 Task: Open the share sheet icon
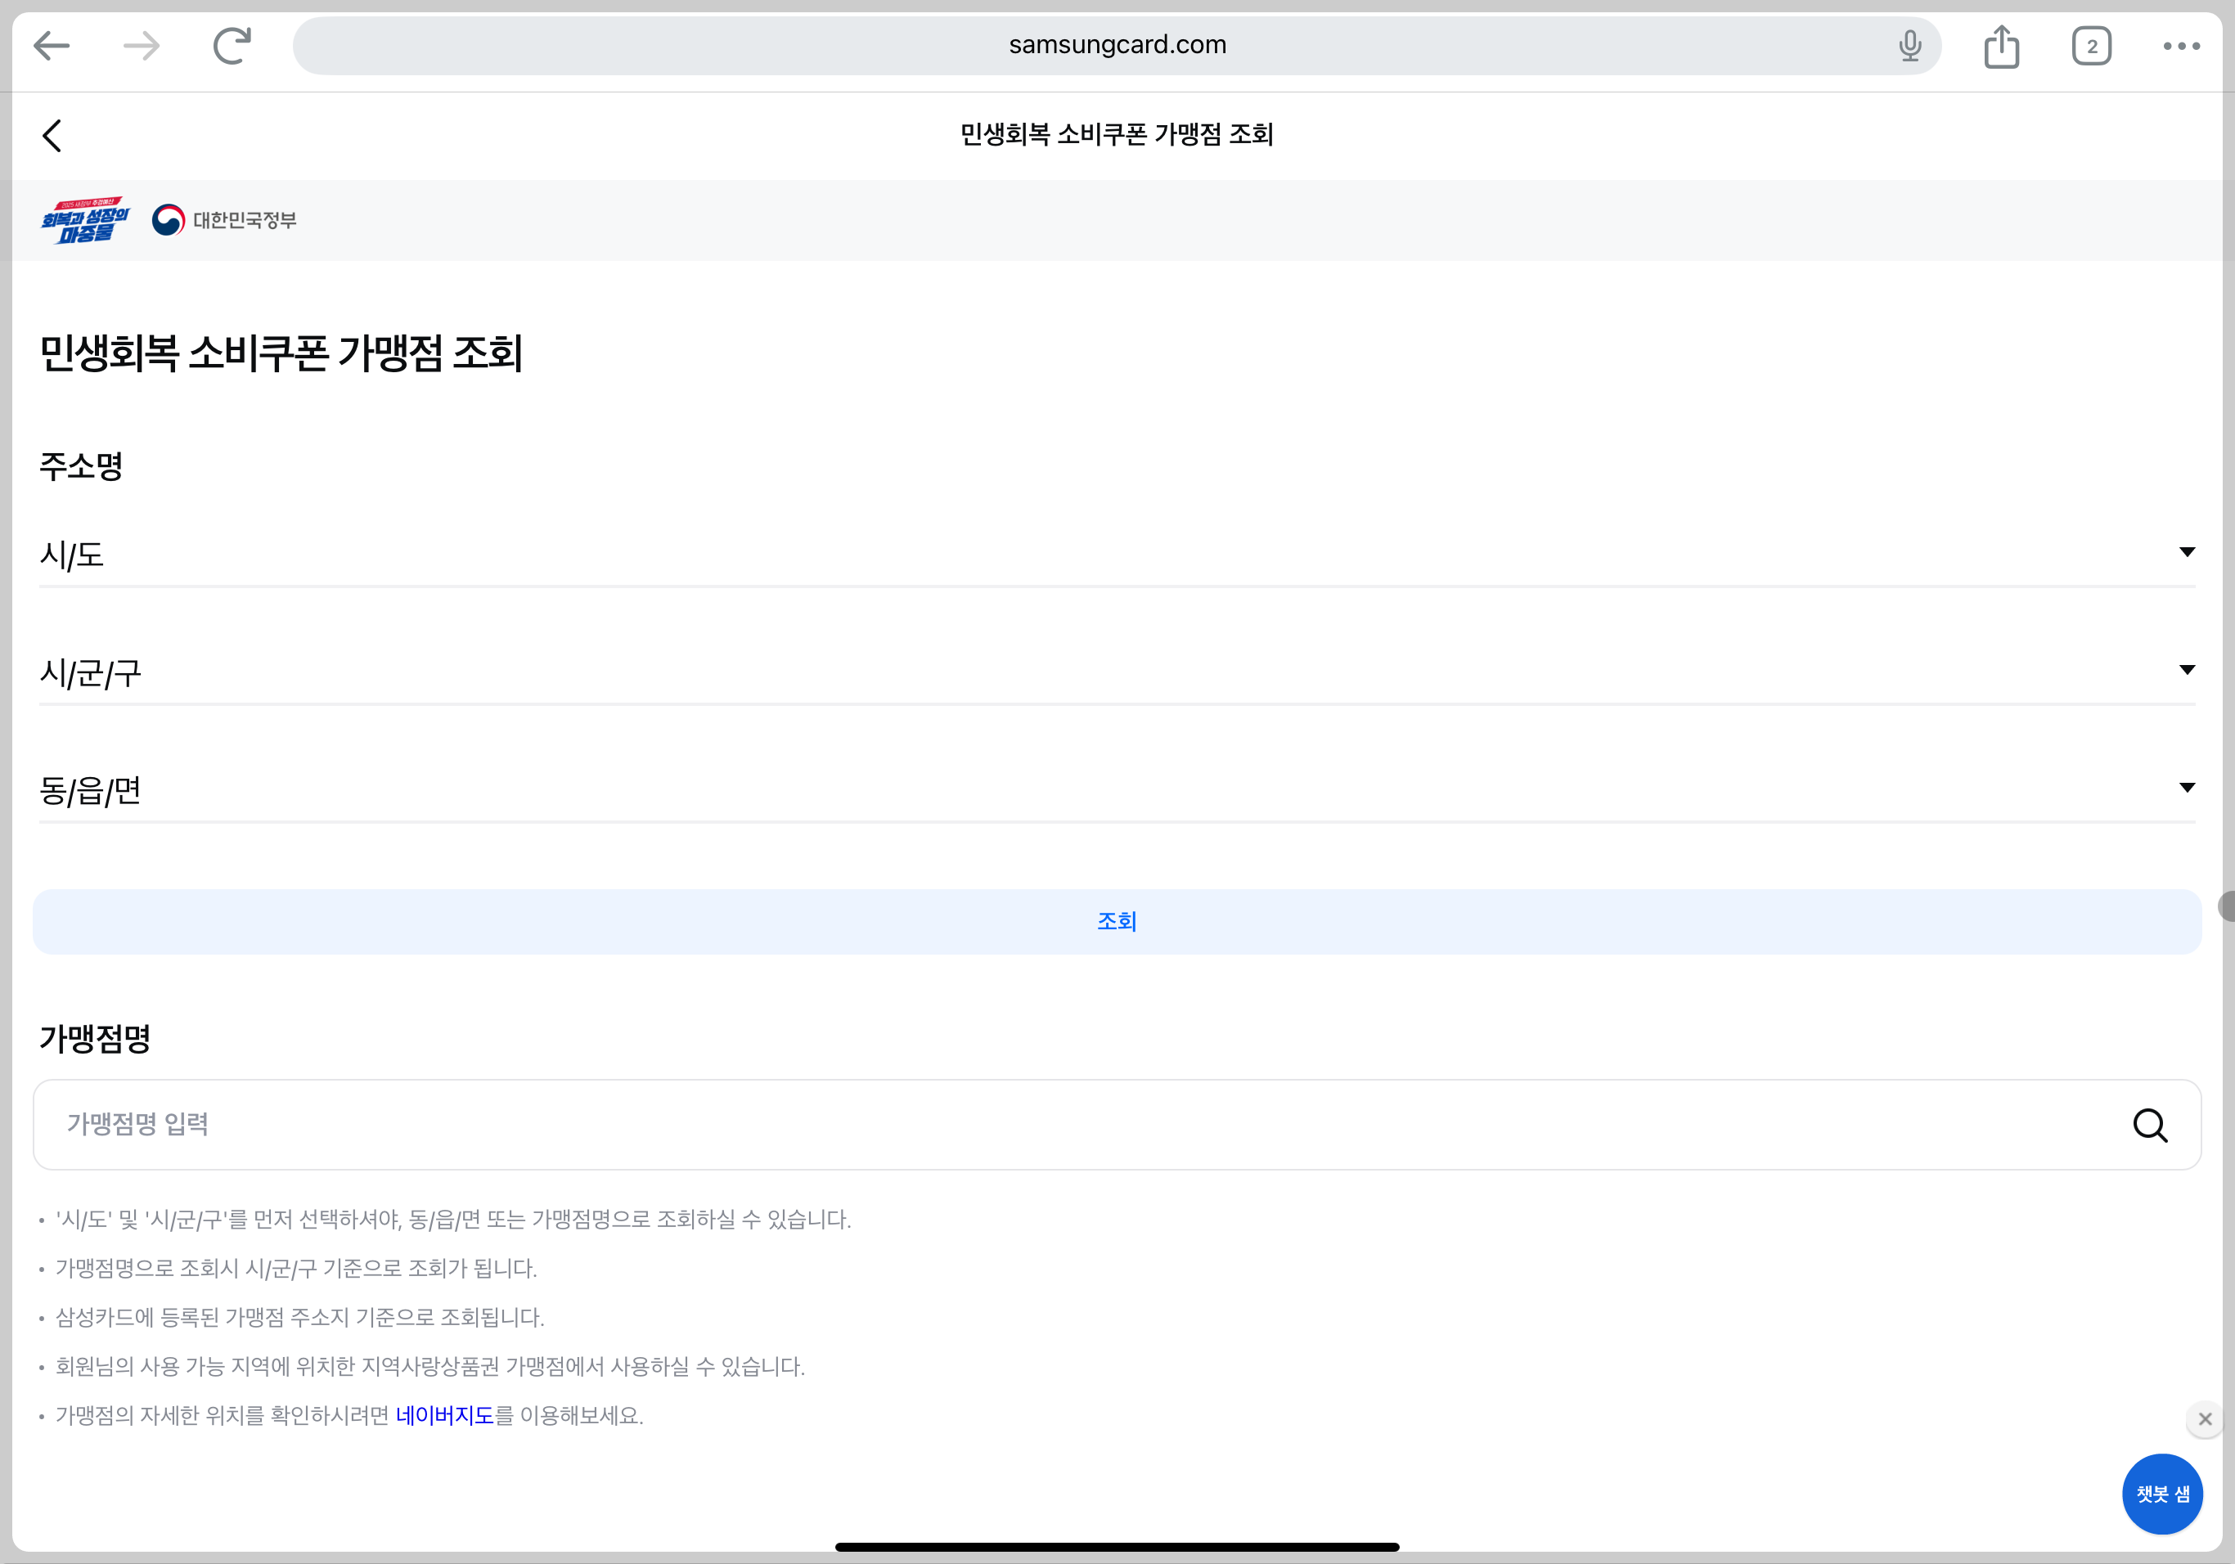pyautogui.click(x=2001, y=47)
